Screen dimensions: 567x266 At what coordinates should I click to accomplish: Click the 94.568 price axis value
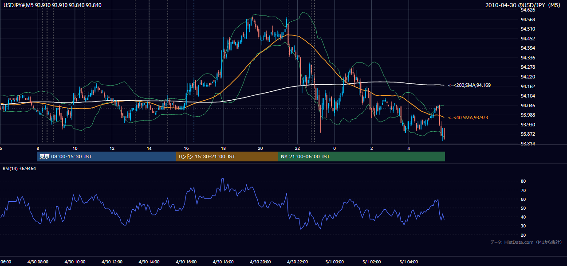pyautogui.click(x=528, y=20)
